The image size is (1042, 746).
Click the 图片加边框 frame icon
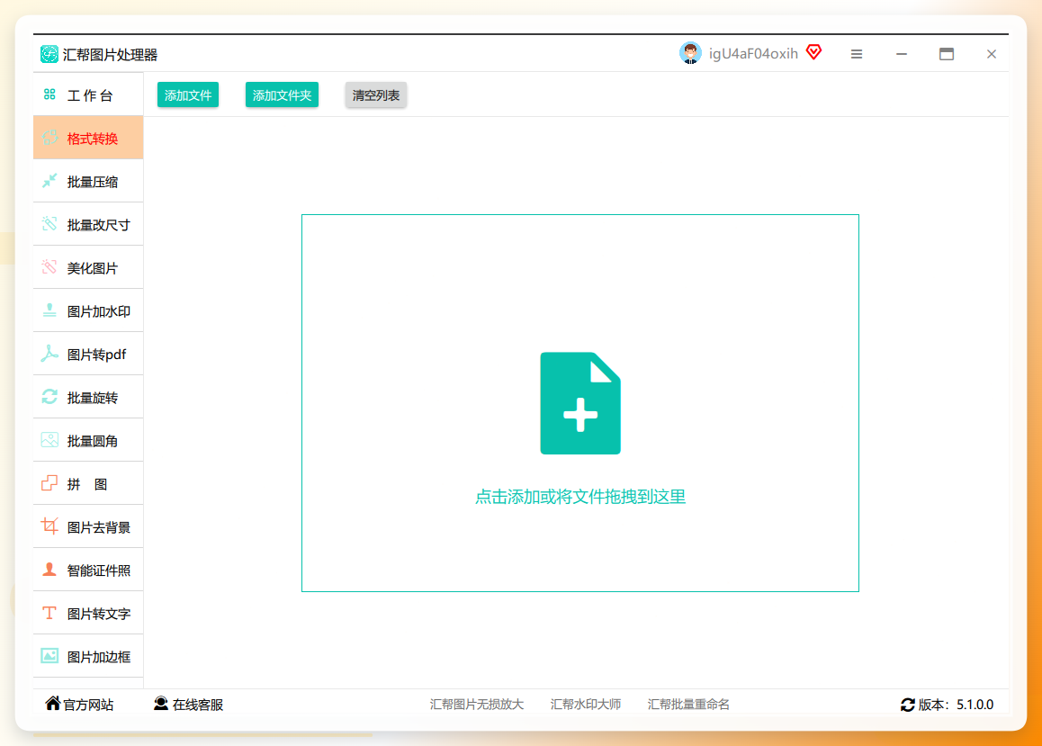[x=49, y=656]
